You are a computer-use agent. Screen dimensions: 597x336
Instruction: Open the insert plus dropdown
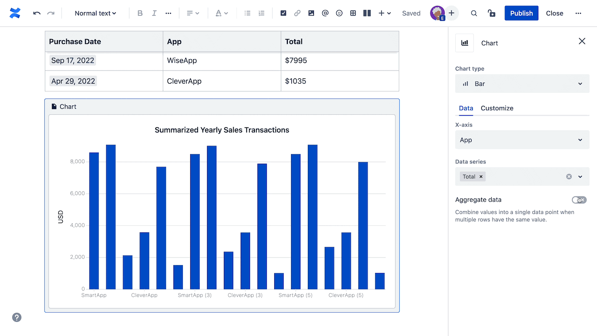[385, 13]
